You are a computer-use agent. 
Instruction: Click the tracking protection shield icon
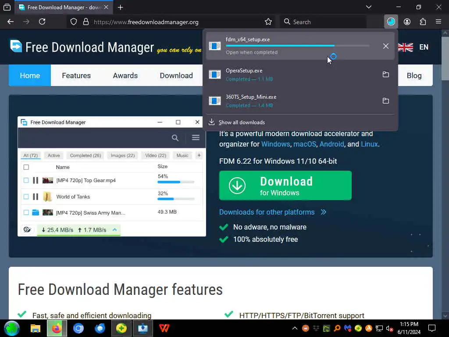(74, 22)
